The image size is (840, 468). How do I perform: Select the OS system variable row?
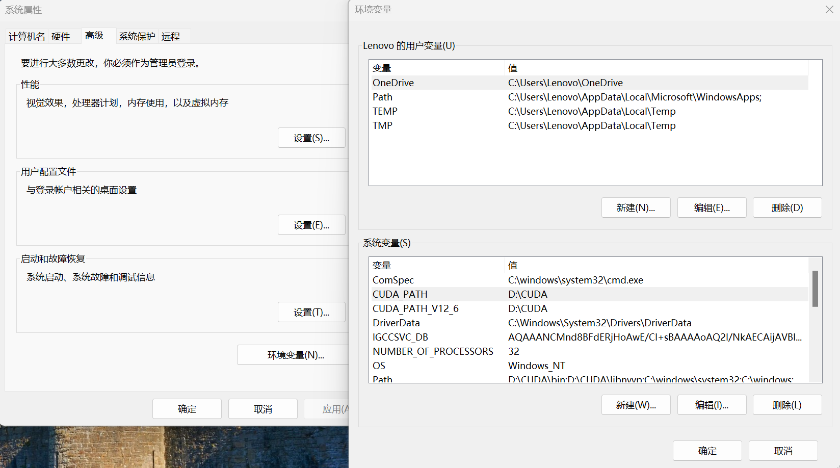[589, 366]
